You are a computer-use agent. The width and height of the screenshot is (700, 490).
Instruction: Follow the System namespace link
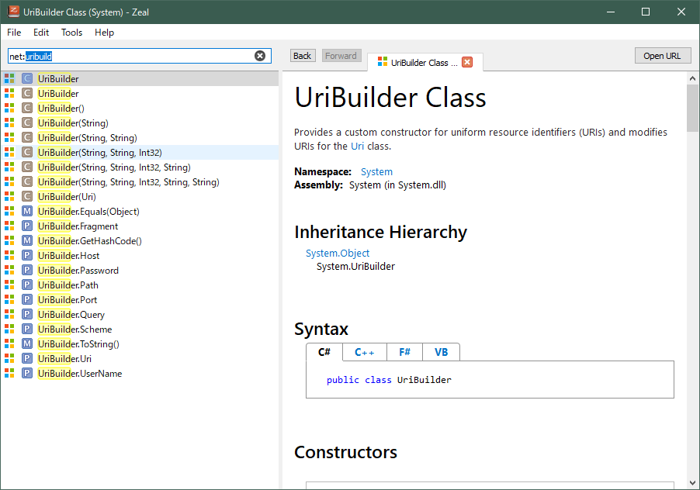click(376, 171)
